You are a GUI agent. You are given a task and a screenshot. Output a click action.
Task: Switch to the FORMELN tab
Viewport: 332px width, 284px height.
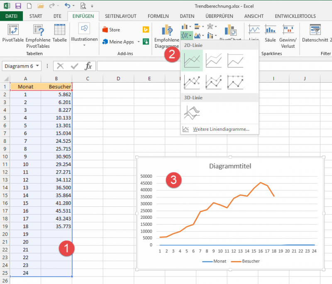point(158,16)
